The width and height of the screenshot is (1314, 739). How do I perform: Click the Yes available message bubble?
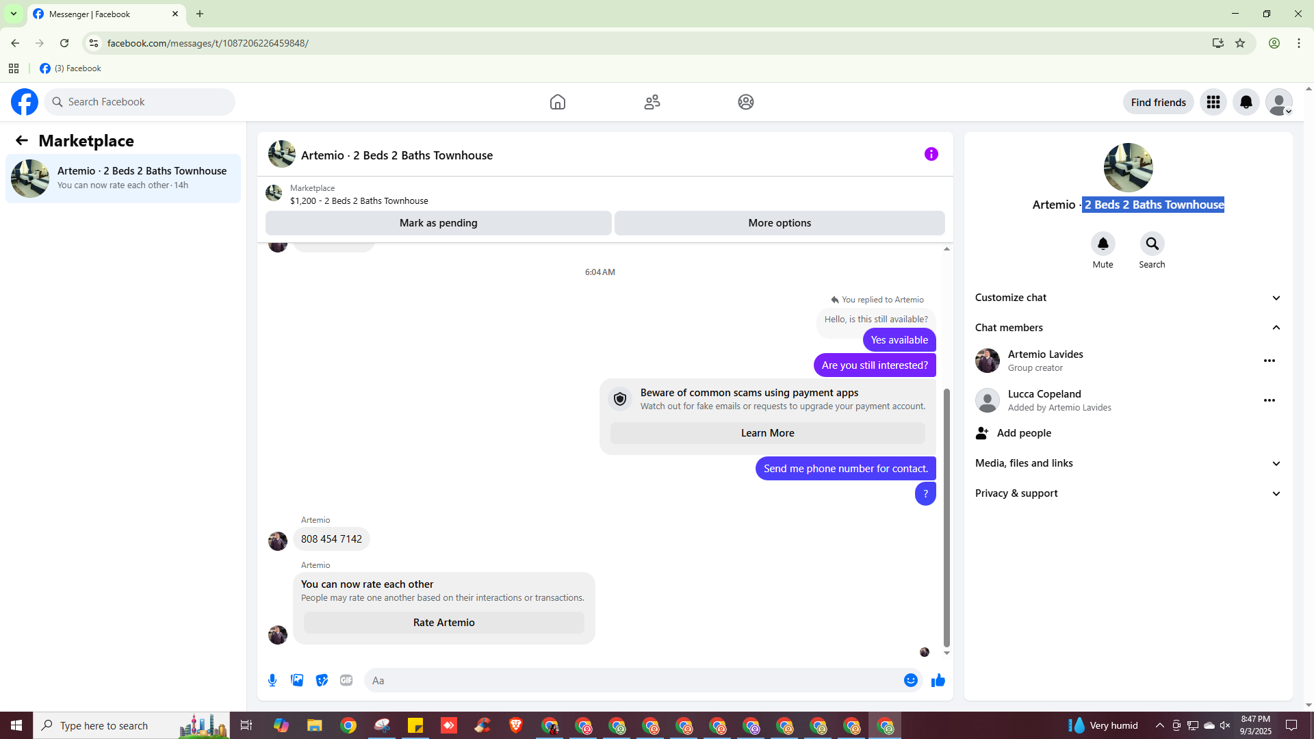pyautogui.click(x=899, y=340)
